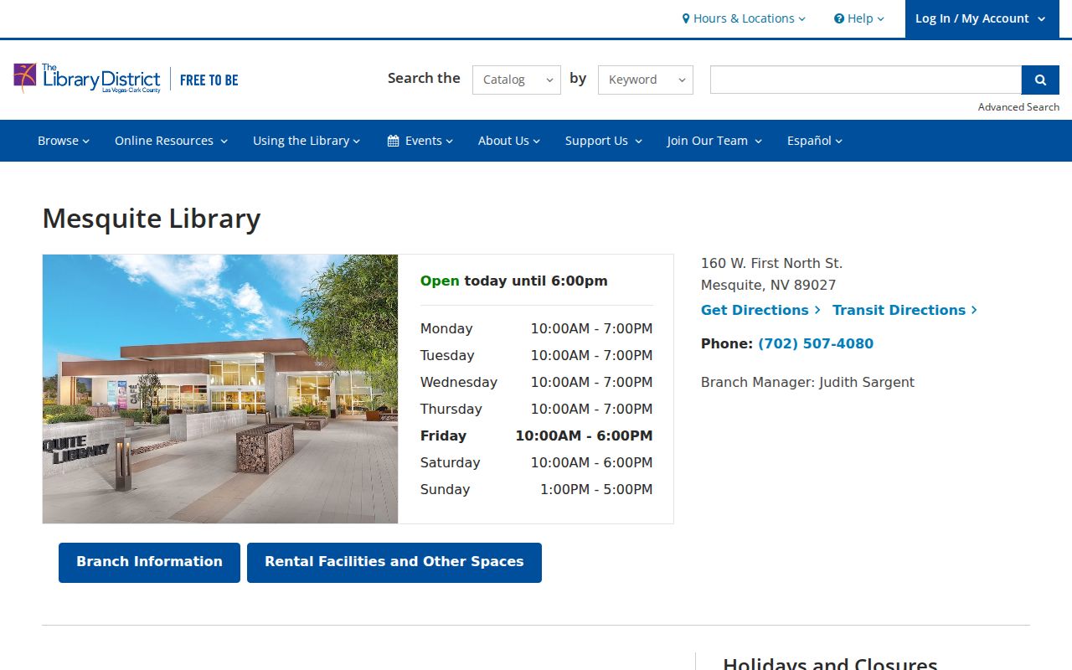Click the Monday 10:00AM - 7:00PM hours row
The image size is (1072, 670).
[536, 328]
